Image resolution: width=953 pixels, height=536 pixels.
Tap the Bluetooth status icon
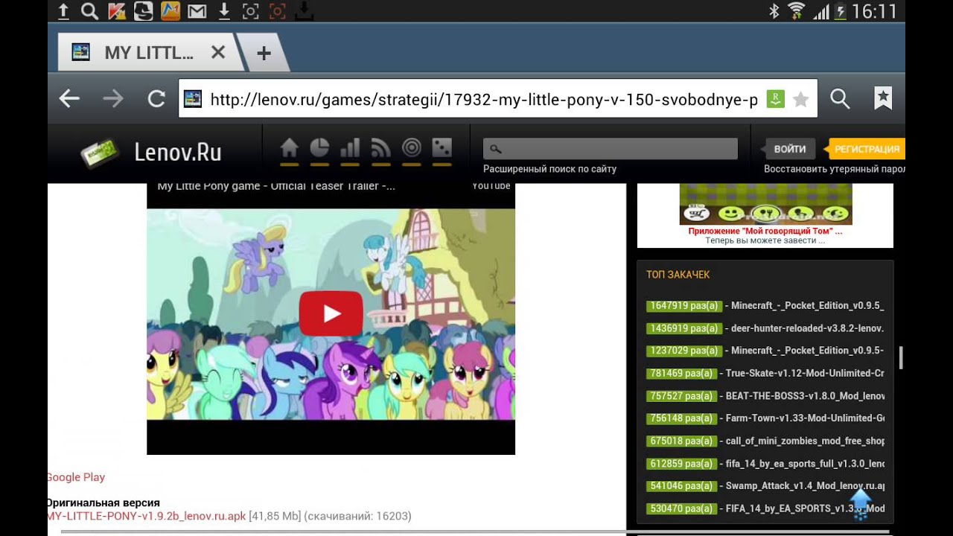(x=774, y=11)
